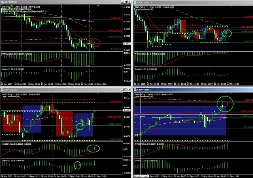This screenshot has height=178, width=253.
Task: Click the 20 Nov 14:35 time on M5 axis
Action: 20,176
